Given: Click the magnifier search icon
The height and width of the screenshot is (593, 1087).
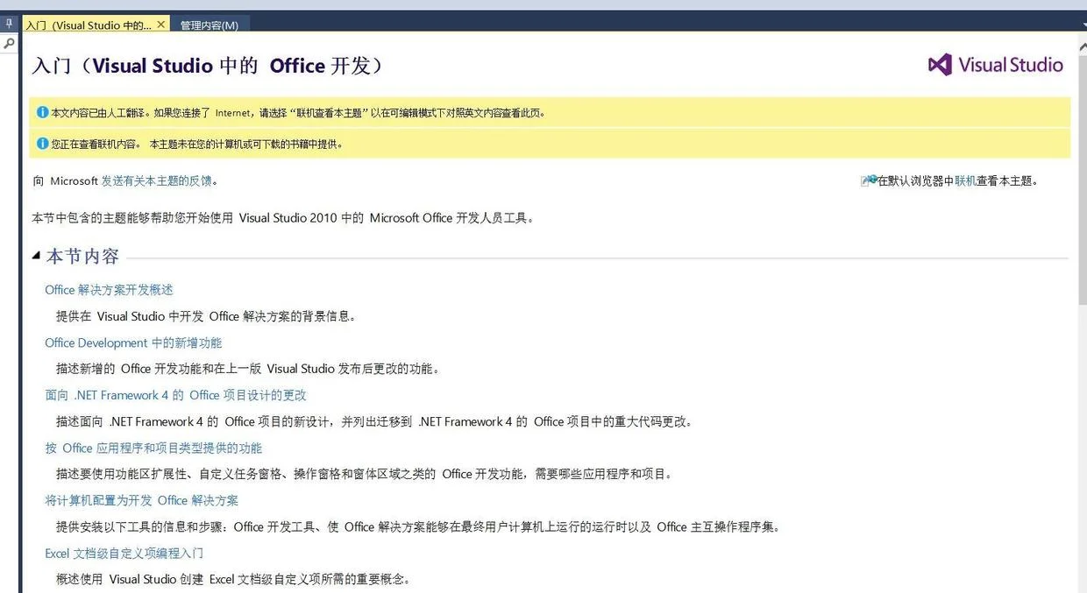Looking at the screenshot, I should pyautogui.click(x=9, y=43).
